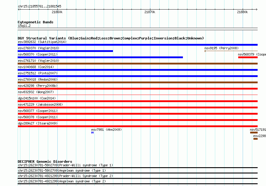The width and height of the screenshot is (266, 186).
Task: Open the nsv568377 (Cooper2011) label
Action: coord(38,111)
